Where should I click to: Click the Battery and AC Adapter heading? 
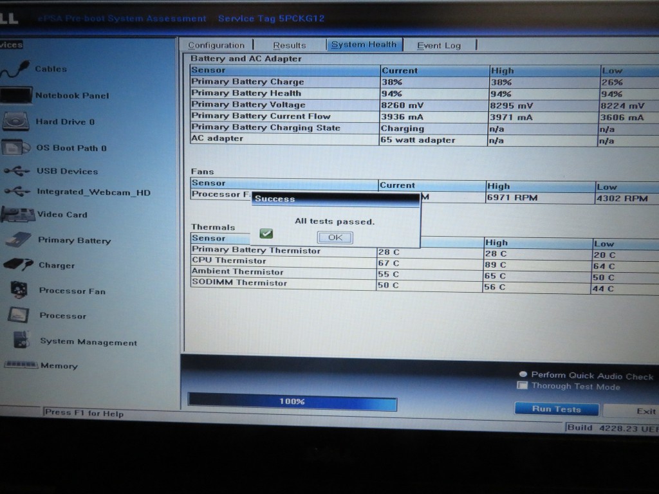(x=246, y=59)
